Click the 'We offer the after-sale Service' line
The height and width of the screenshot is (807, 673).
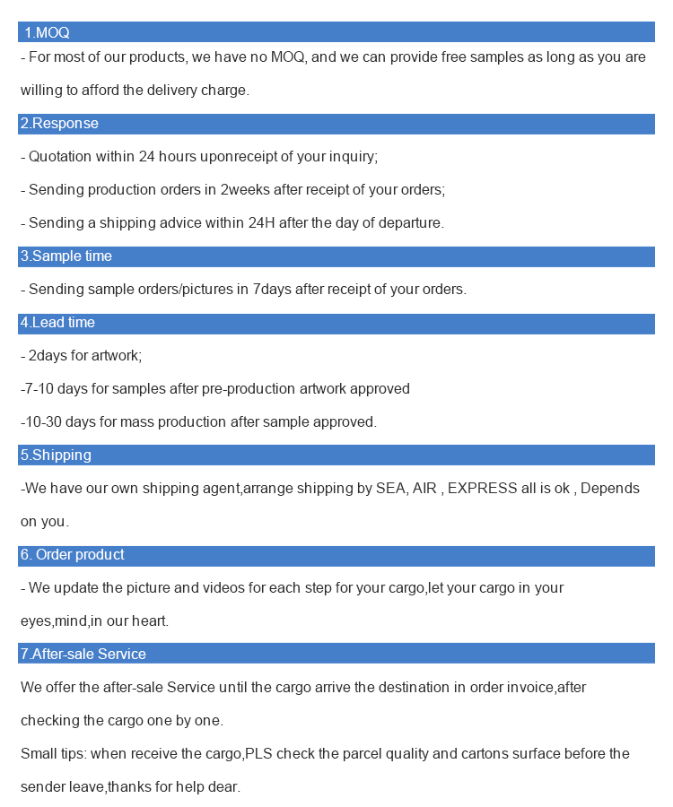(303, 688)
